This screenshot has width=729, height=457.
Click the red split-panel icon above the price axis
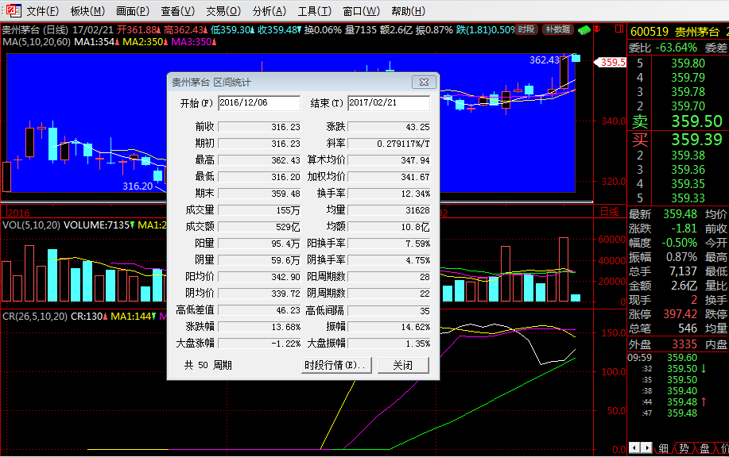[618, 29]
